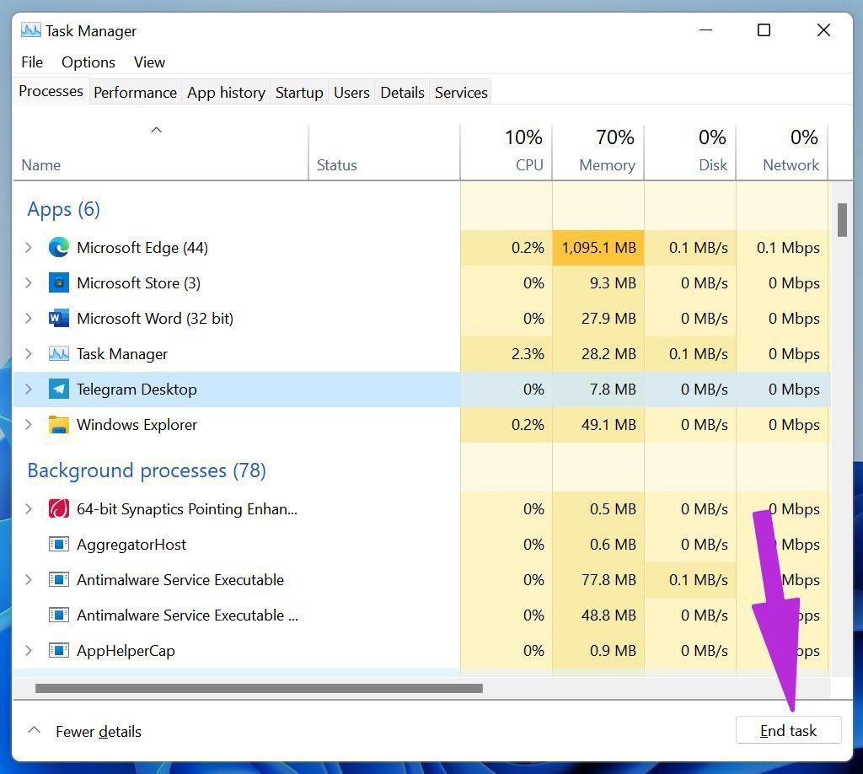Viewport: 863px width, 774px height.
Task: Click the Microsoft Store icon
Action: 58,283
